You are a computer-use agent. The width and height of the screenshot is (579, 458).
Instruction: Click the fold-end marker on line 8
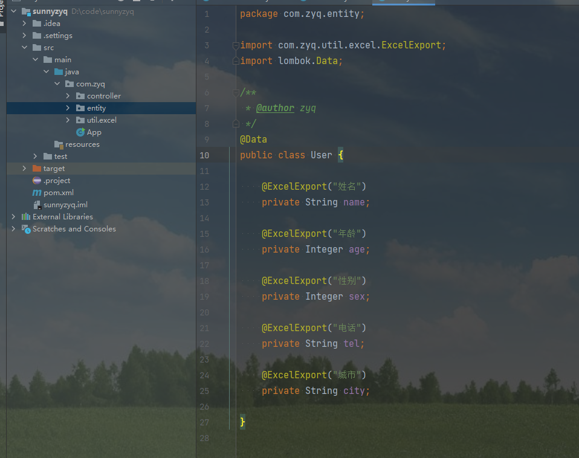pos(236,124)
